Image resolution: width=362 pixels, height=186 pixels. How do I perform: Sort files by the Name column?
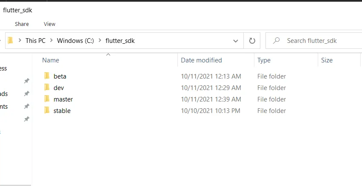(x=51, y=60)
